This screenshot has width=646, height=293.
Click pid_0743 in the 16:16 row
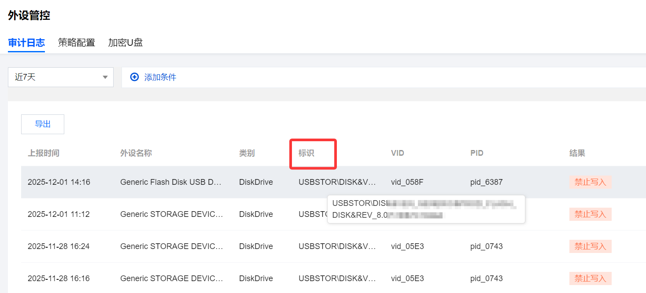coord(487,278)
